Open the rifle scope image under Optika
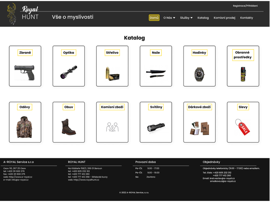 (69, 72)
